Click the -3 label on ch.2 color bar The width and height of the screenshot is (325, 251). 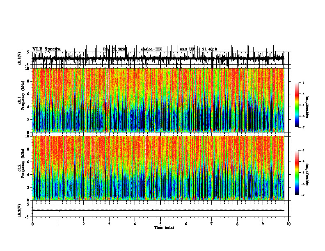[303, 151]
